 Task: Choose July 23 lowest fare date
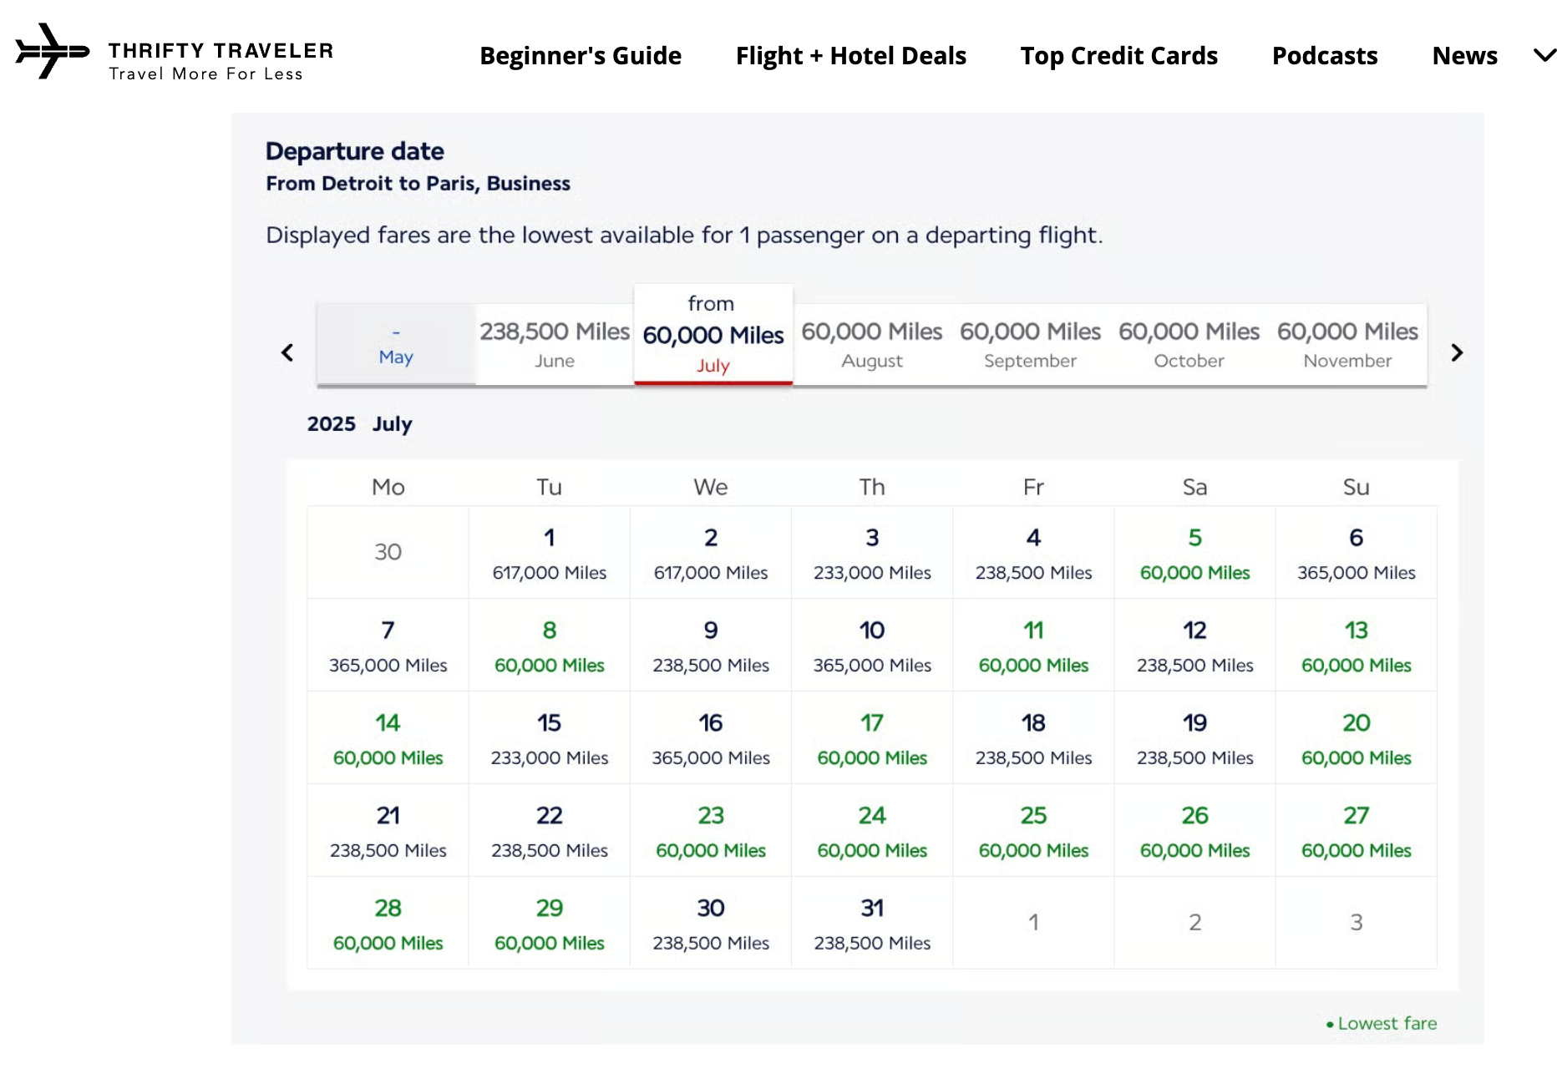coord(711,831)
